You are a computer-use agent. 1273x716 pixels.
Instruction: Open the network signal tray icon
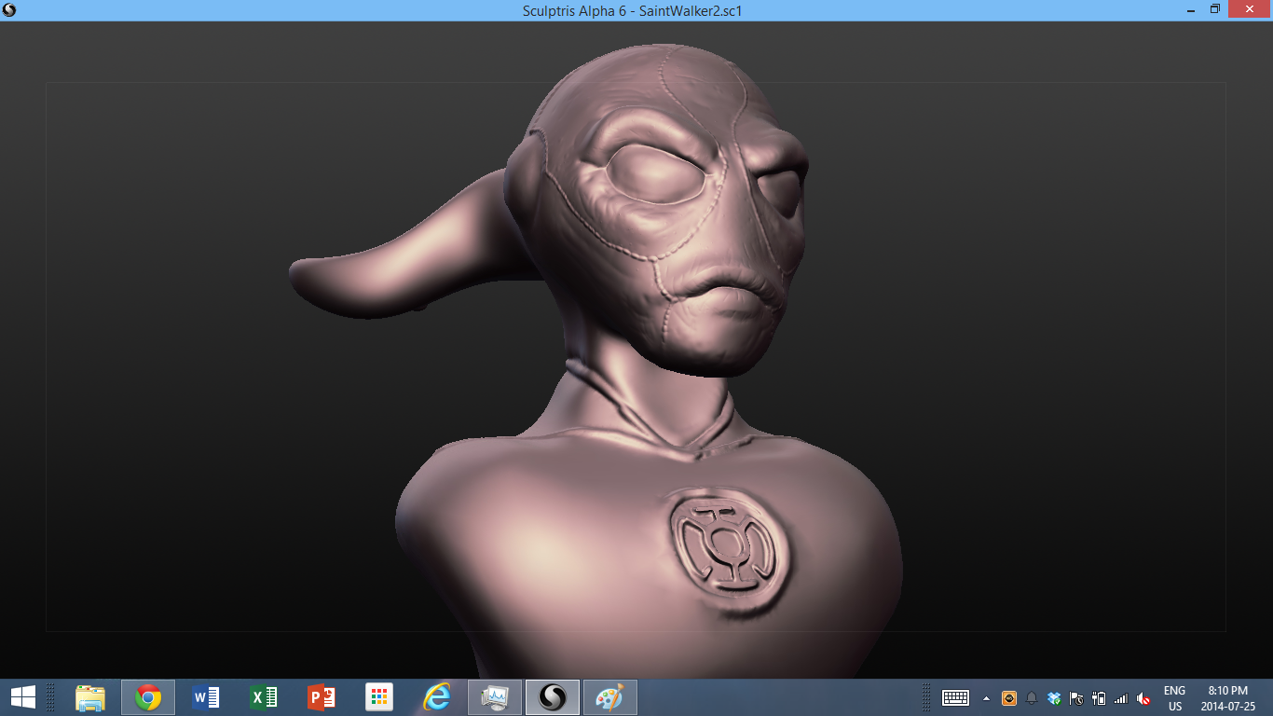click(1121, 698)
